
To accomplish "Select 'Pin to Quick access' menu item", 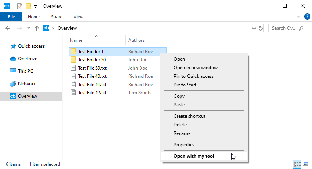I will point(193,76).
